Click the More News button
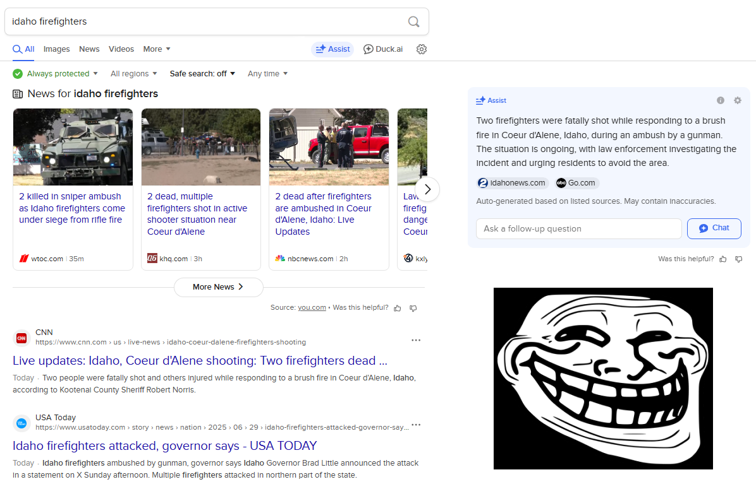Screen dimensions: 756x489 [219, 287]
